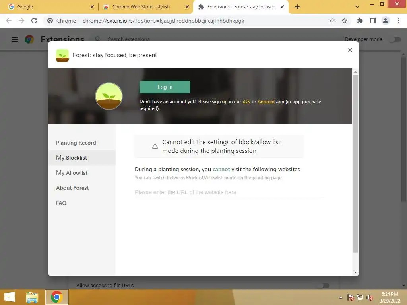Click the taskbar clock showing 6:24 PM
The width and height of the screenshot is (407, 305).
tap(390, 297)
